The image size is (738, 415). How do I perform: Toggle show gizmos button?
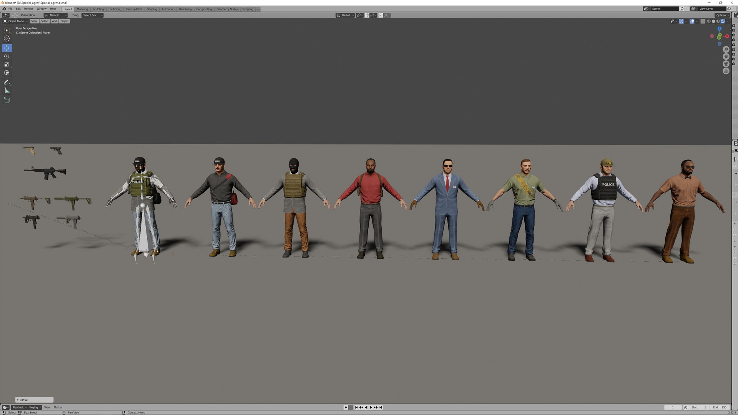pyautogui.click(x=681, y=21)
